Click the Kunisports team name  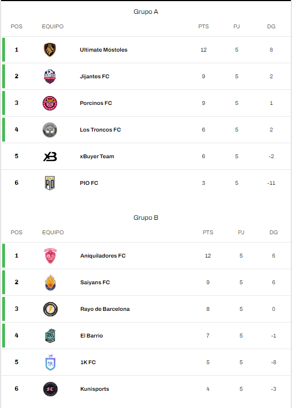click(95, 389)
